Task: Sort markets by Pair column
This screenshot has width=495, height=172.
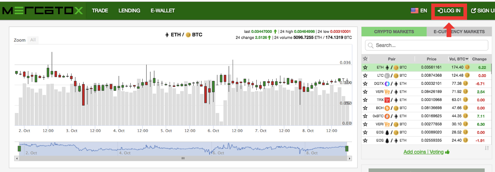Action: (x=392, y=59)
